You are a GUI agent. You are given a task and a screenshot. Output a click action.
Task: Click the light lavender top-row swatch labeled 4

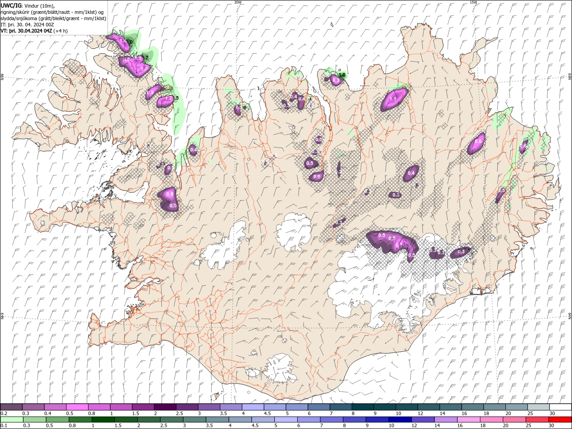[x=253, y=407]
